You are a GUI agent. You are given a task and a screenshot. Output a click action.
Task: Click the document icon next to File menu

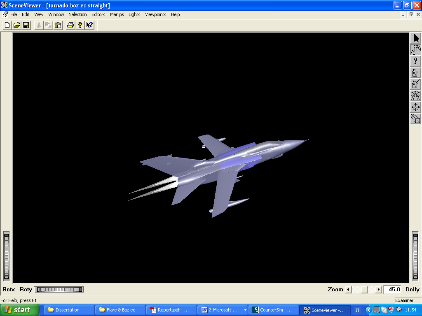(5, 14)
